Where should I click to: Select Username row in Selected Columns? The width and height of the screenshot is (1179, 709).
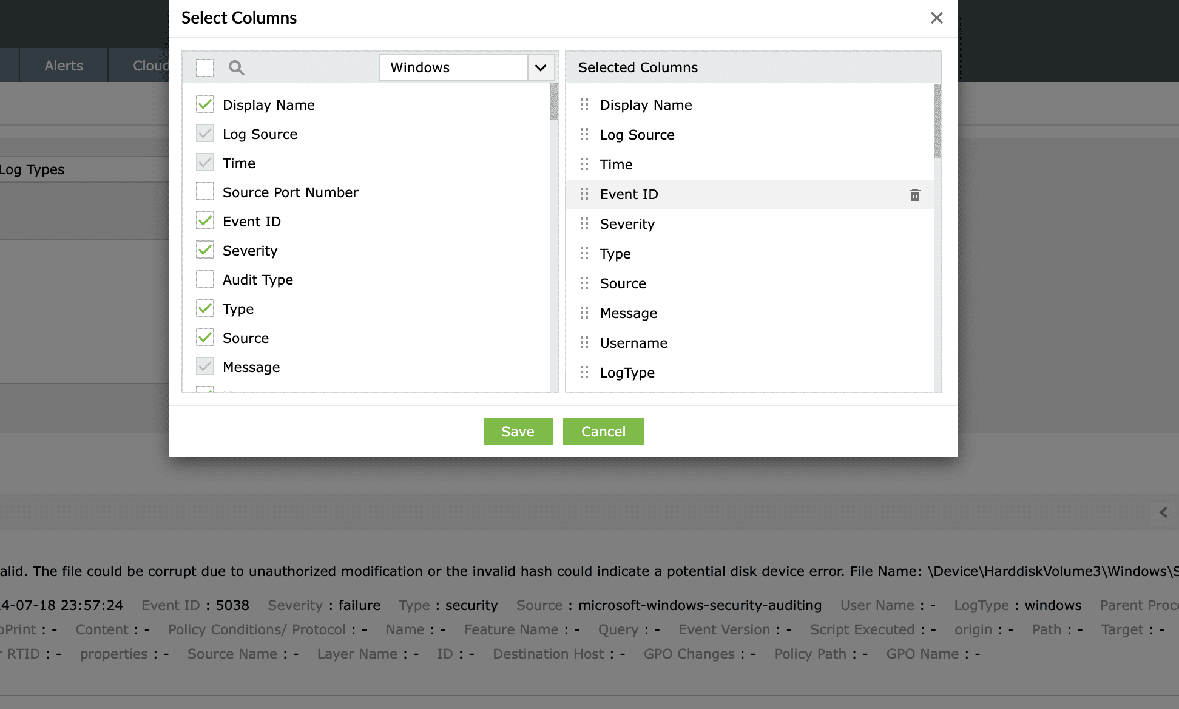(749, 343)
